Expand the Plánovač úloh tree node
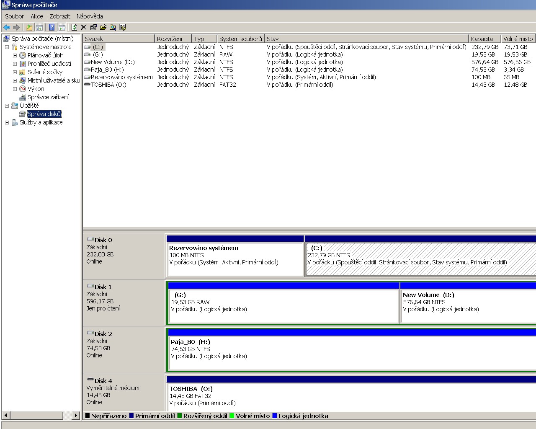536x429 pixels. pyautogui.click(x=15, y=55)
